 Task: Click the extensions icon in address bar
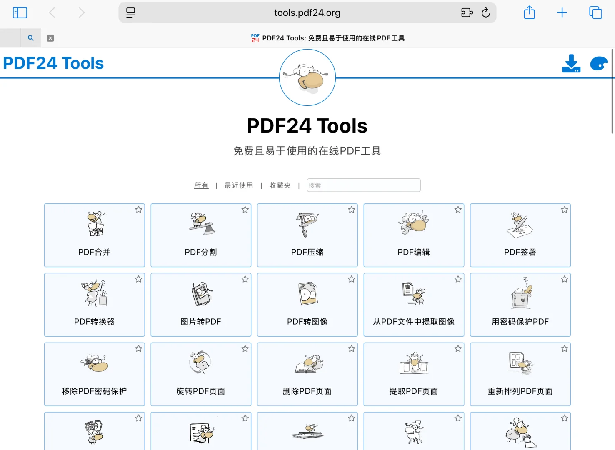[467, 12]
